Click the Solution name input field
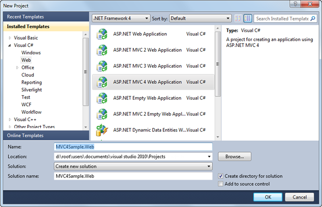Image resolution: width=322 pixels, height=207 pixels. [x=133, y=176]
